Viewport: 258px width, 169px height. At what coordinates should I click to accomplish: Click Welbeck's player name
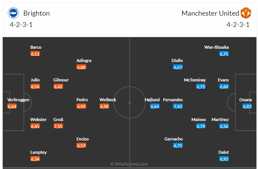pyautogui.click(x=108, y=100)
